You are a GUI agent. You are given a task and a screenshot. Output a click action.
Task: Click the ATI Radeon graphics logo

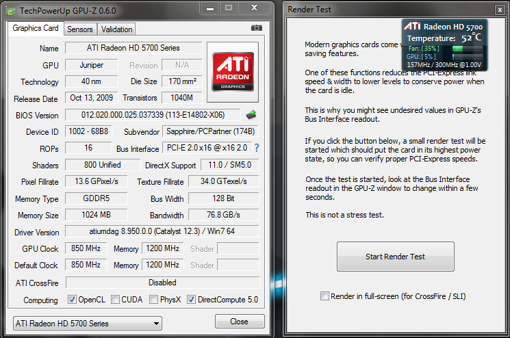pyautogui.click(x=233, y=72)
